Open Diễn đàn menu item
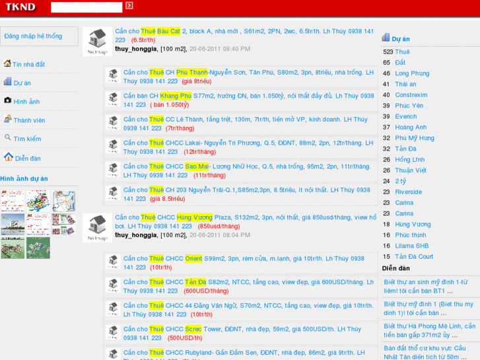The image size is (480, 360). pos(28,159)
